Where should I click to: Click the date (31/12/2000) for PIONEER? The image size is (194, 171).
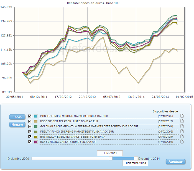(x=165, y=116)
